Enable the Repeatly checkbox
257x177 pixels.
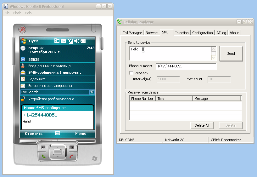tap(131, 73)
